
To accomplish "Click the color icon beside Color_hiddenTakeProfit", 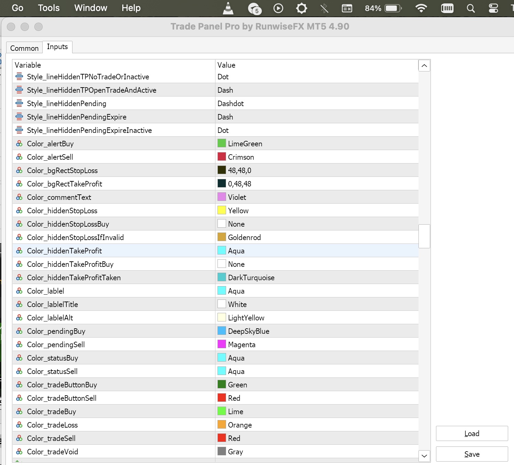I will (19, 251).
